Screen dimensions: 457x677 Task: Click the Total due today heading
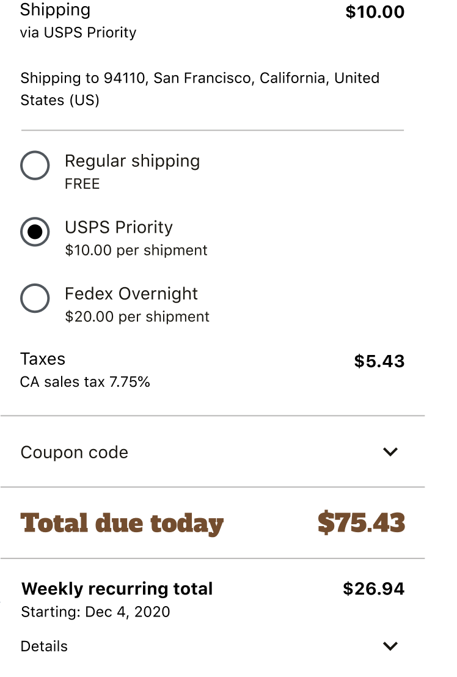[x=122, y=523]
